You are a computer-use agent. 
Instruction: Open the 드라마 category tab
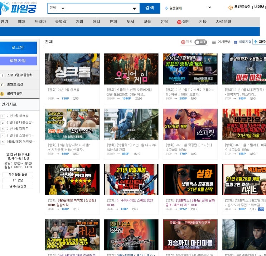pyautogui.click(x=40, y=22)
